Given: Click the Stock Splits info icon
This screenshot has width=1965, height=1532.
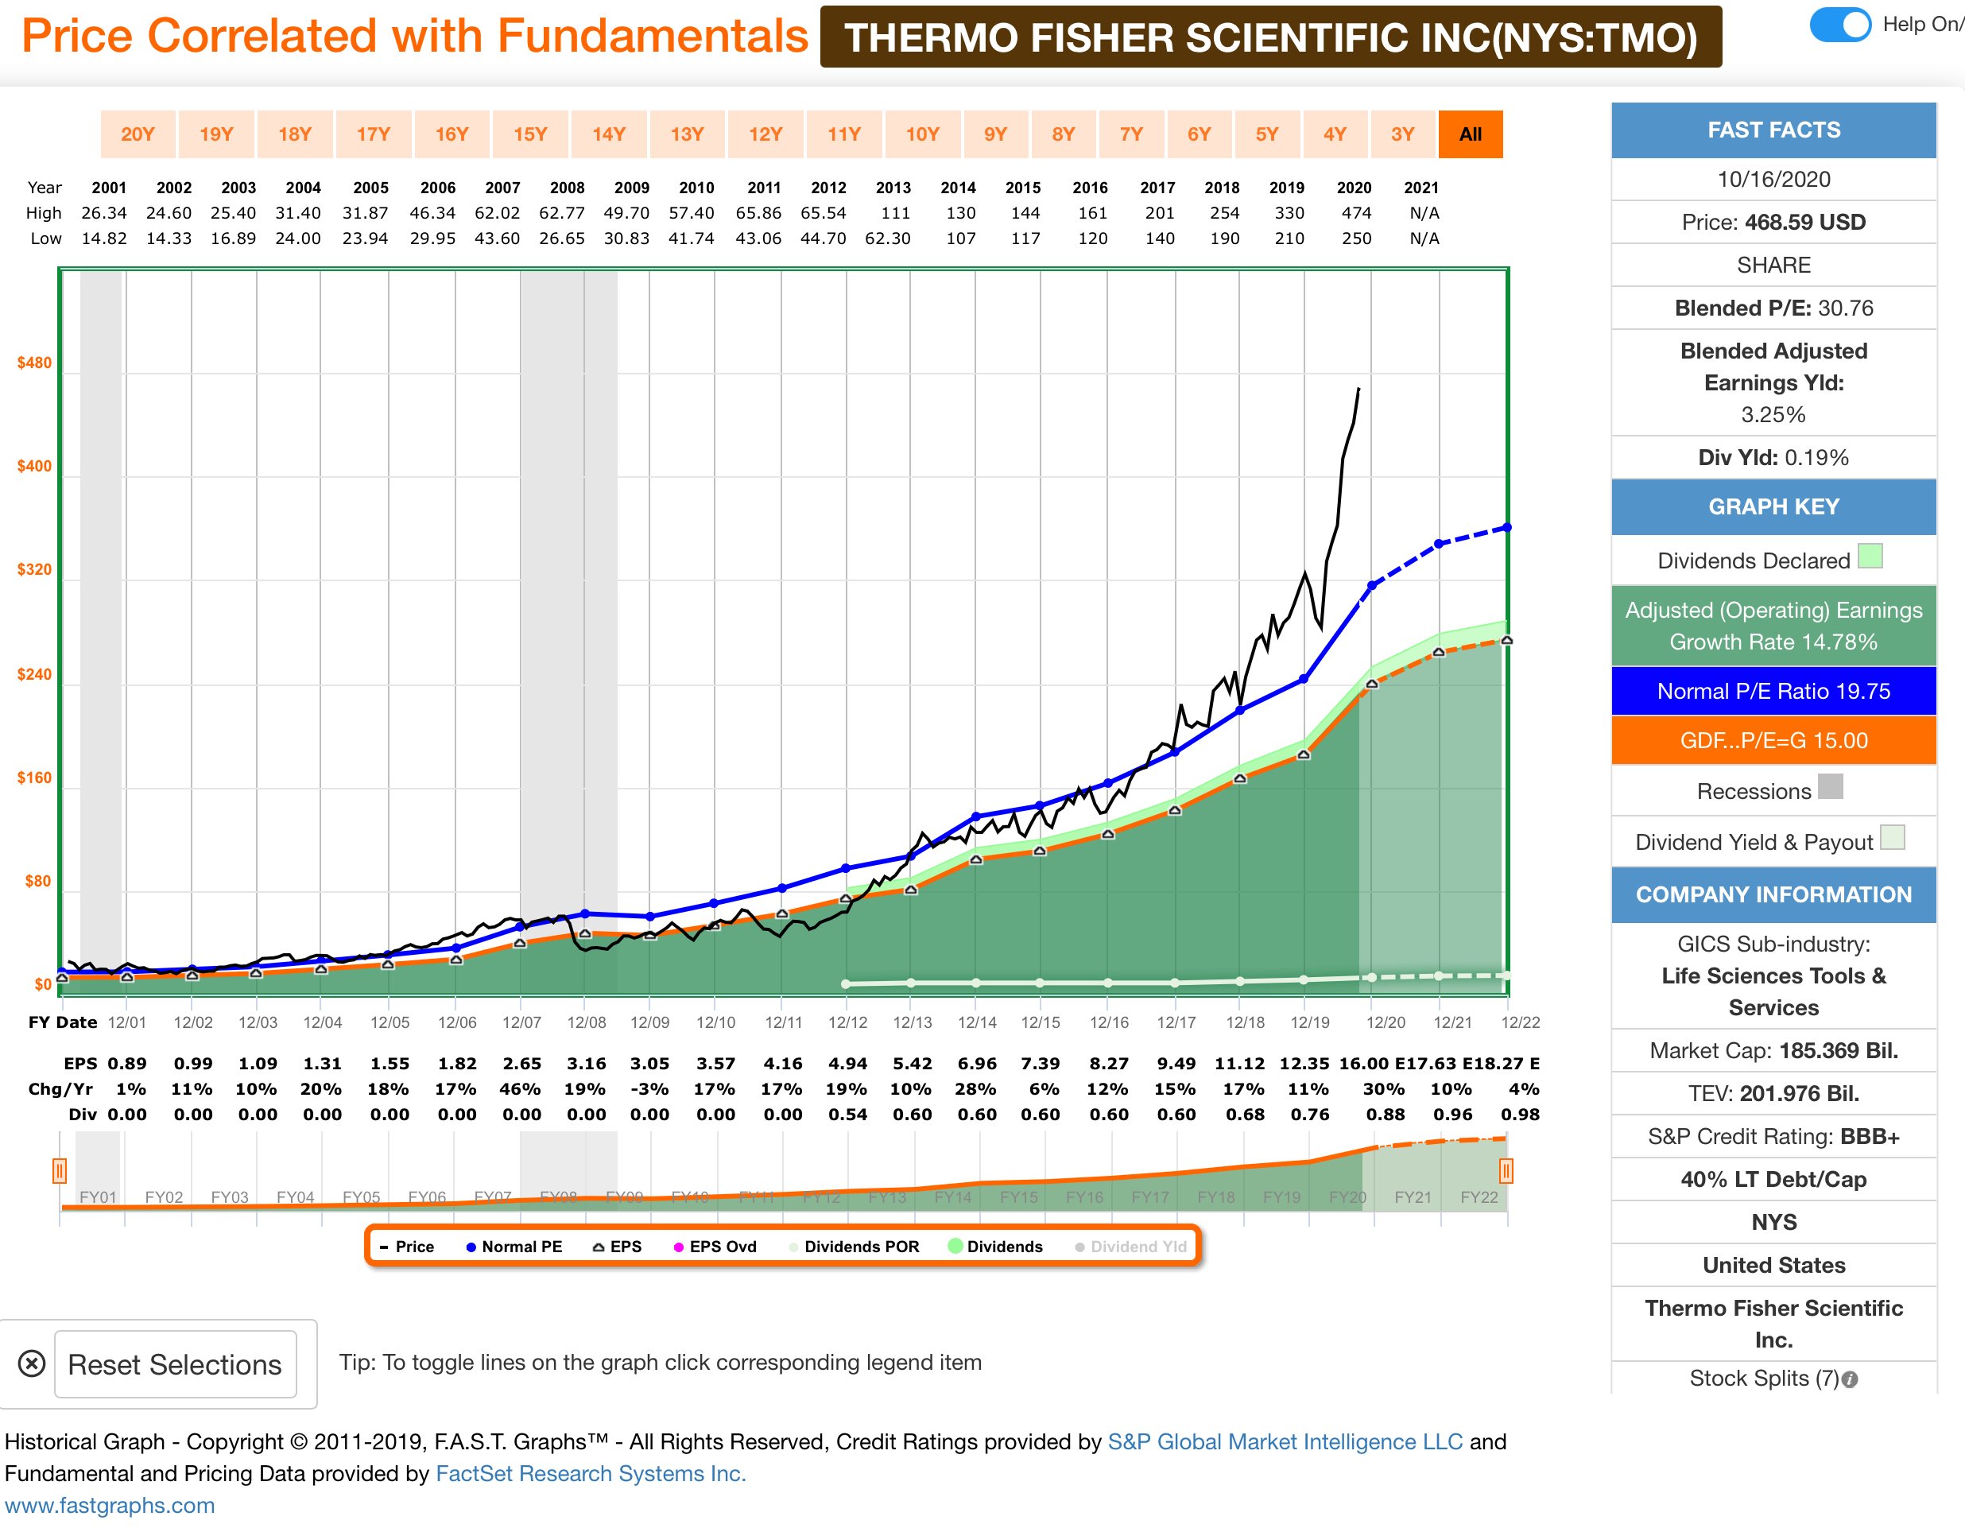Looking at the screenshot, I should [1850, 1380].
